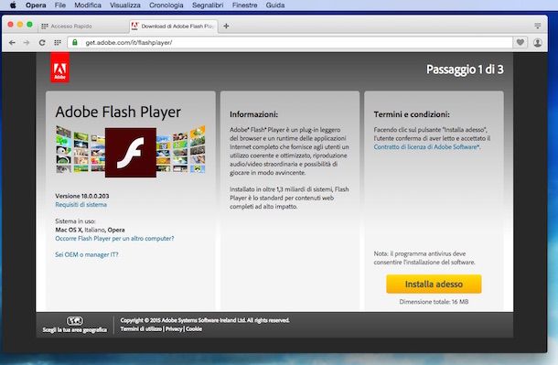Open the File menu

point(60,5)
